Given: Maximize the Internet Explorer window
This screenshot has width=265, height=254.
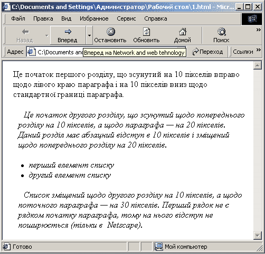Looking at the screenshot, I should [248, 7].
